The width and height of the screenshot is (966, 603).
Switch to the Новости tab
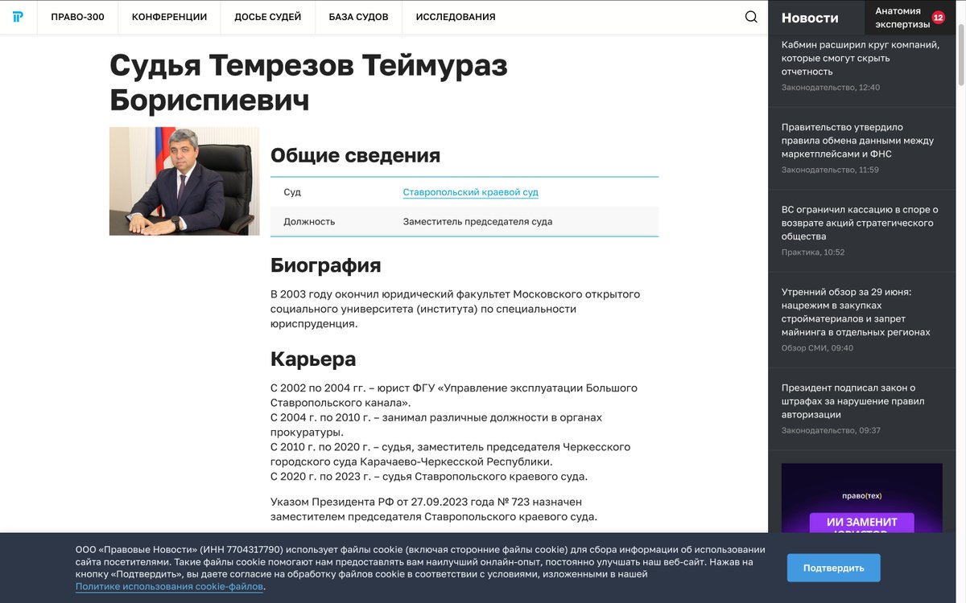(810, 18)
